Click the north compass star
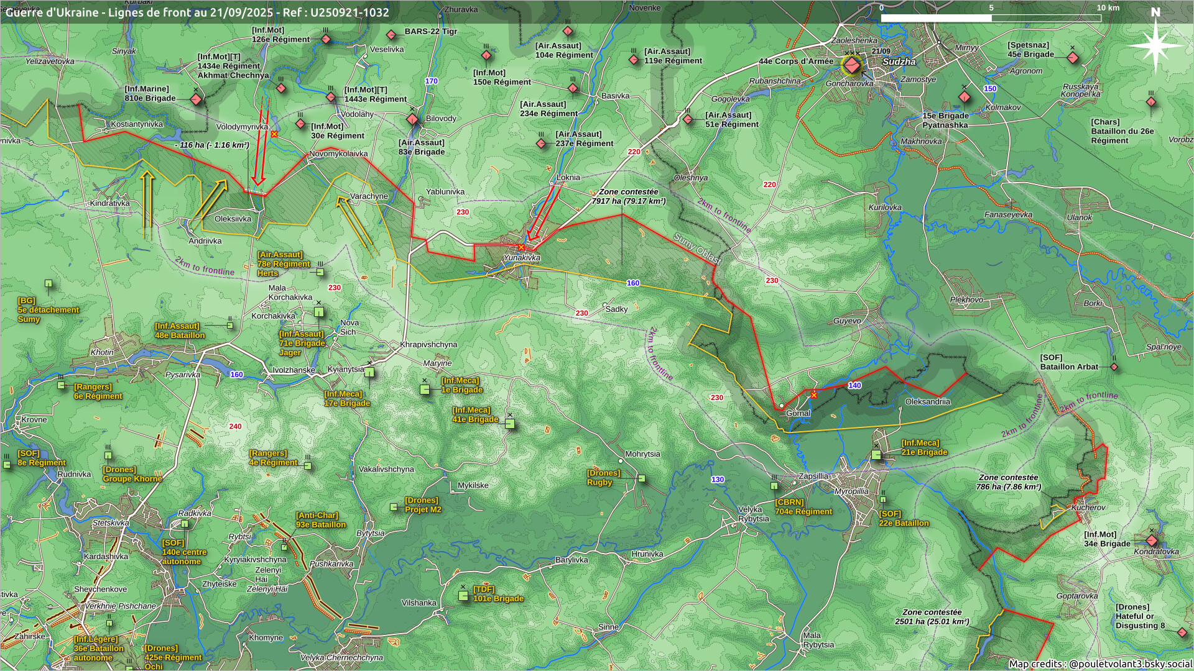The width and height of the screenshot is (1194, 671). click(x=1155, y=45)
